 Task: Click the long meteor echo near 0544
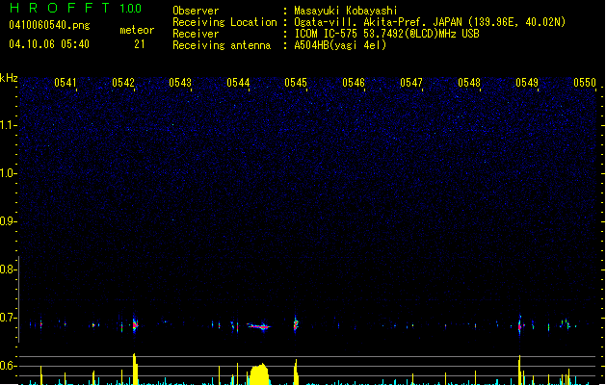(x=258, y=326)
